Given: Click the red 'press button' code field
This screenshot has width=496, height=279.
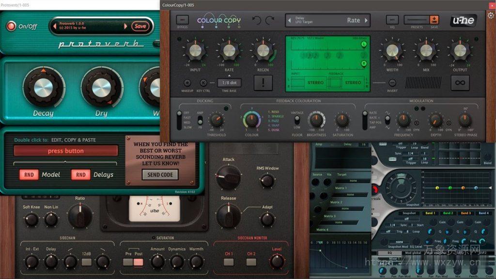Looking at the screenshot, I should (x=65, y=151).
